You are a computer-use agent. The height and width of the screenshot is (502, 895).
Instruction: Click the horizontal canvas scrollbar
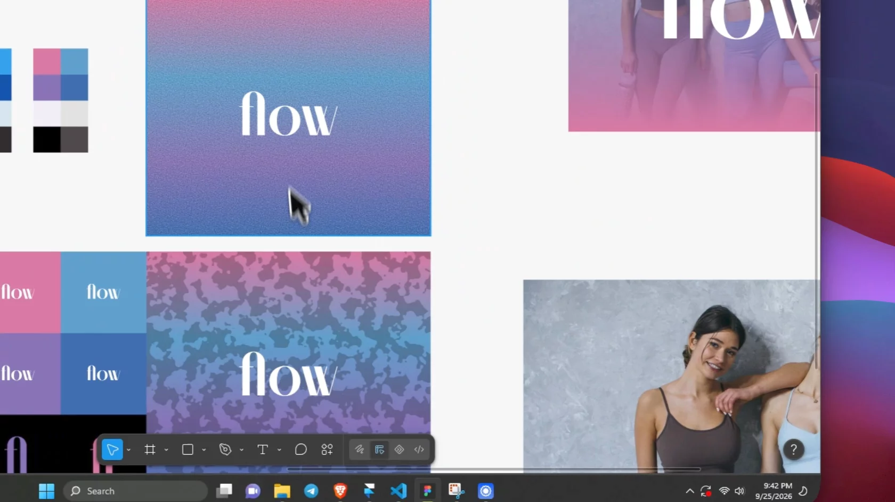493,470
